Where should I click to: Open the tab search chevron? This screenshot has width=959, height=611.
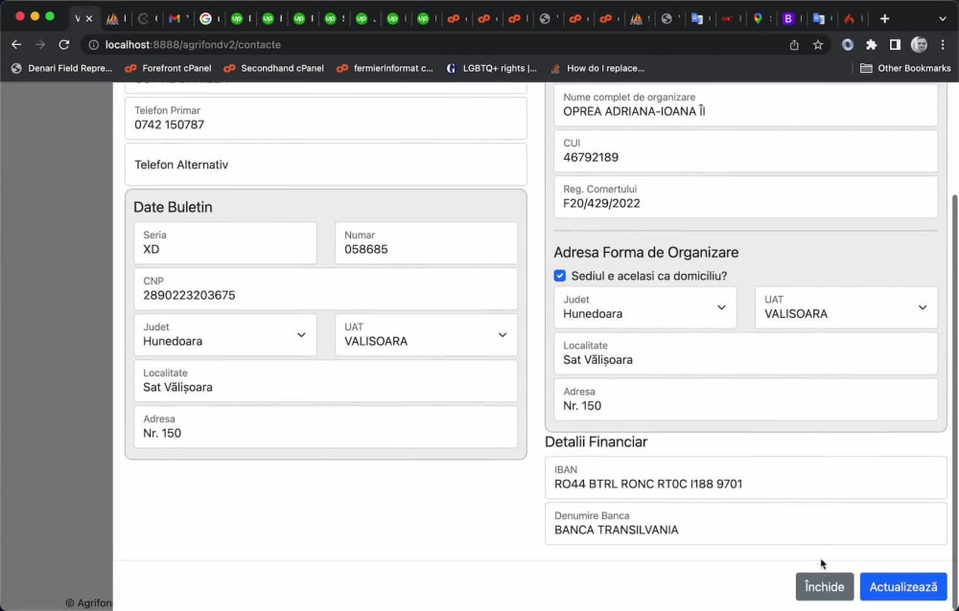[x=943, y=19]
